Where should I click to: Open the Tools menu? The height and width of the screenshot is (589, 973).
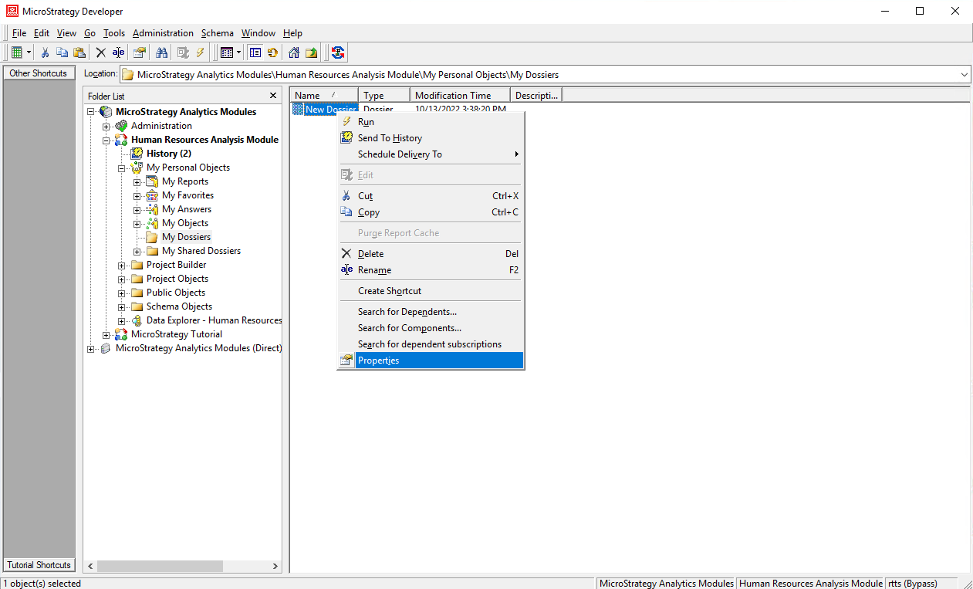[114, 33]
